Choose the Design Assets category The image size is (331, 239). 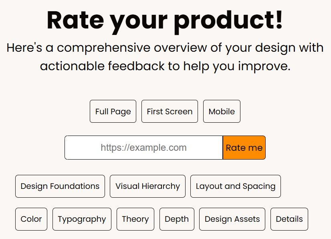(232, 219)
